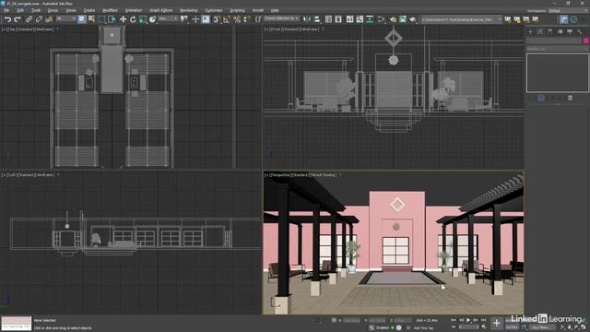Open the Select by Name dialog icon
The height and width of the screenshot is (332, 590).
point(91,19)
